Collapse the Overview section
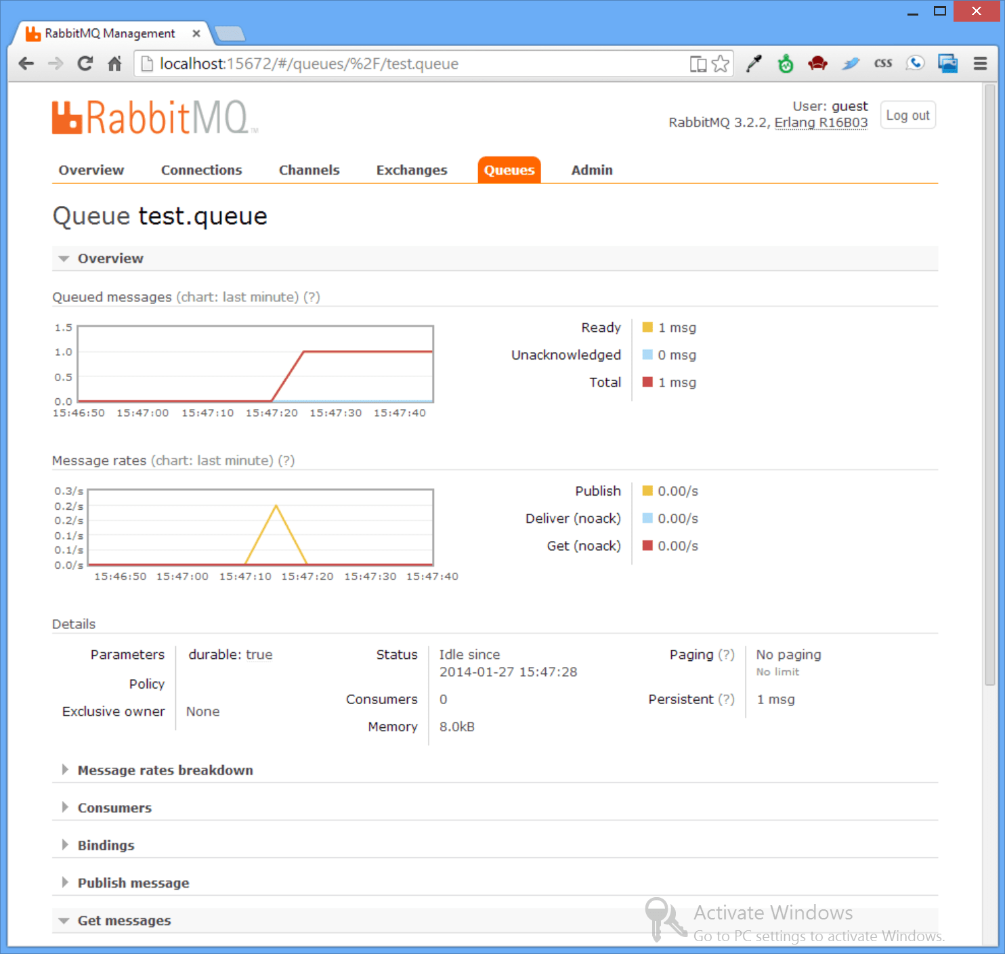The width and height of the screenshot is (1005, 954). (110, 258)
